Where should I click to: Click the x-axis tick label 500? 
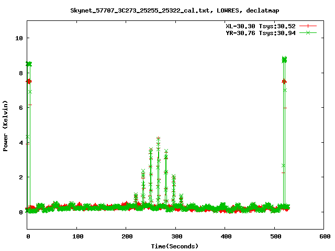click(x=276, y=236)
